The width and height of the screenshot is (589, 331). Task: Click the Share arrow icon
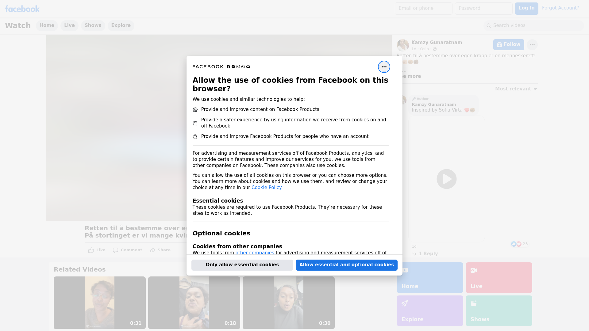pos(152,250)
